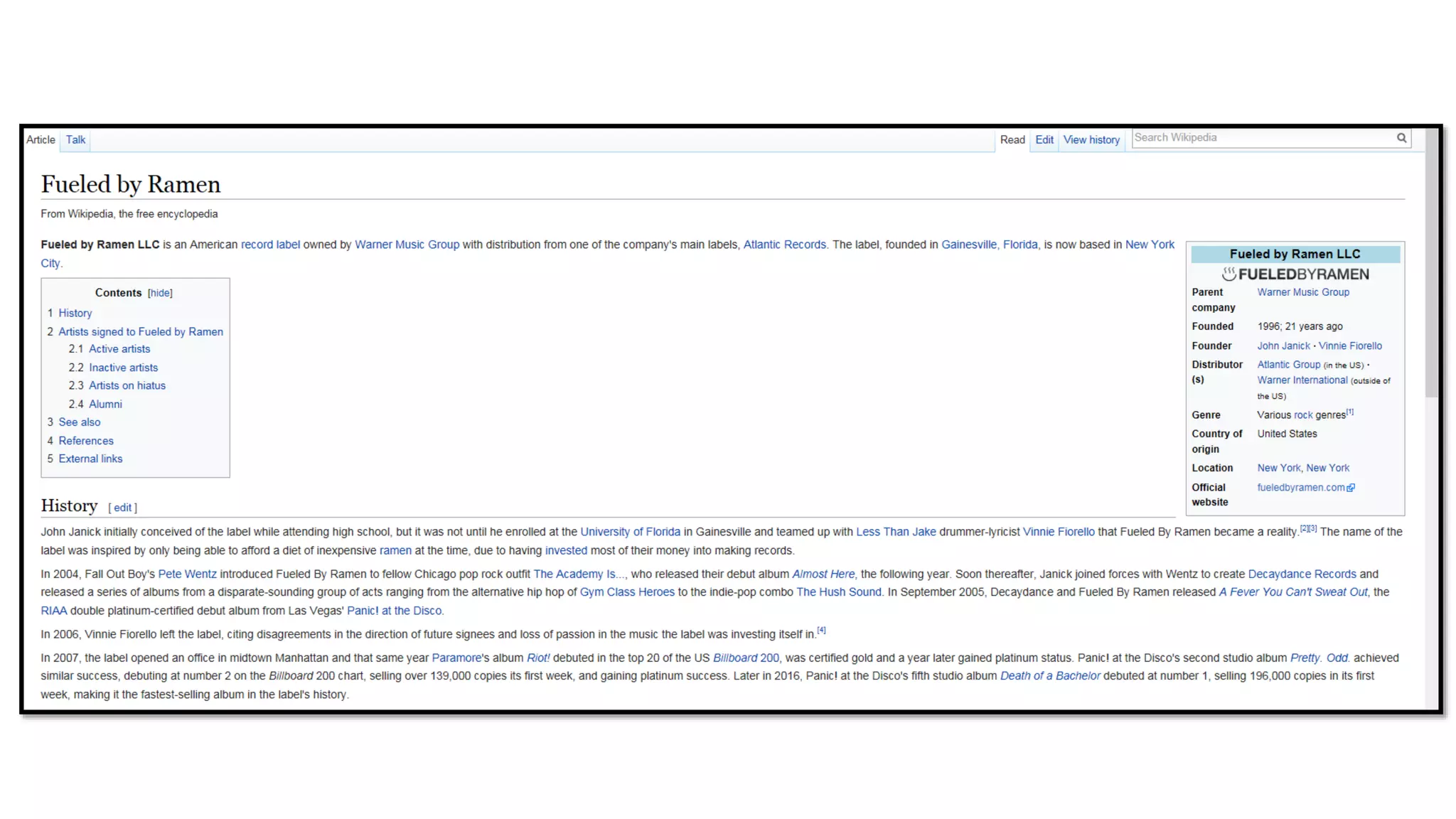Viewport: 1456px width, 819px height.
Task: Switch to the View history tab
Action: pyautogui.click(x=1091, y=139)
